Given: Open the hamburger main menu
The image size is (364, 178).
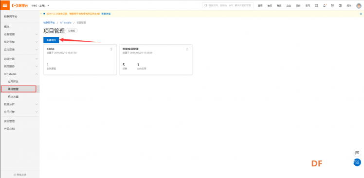Looking at the screenshot, I should click(5, 5).
